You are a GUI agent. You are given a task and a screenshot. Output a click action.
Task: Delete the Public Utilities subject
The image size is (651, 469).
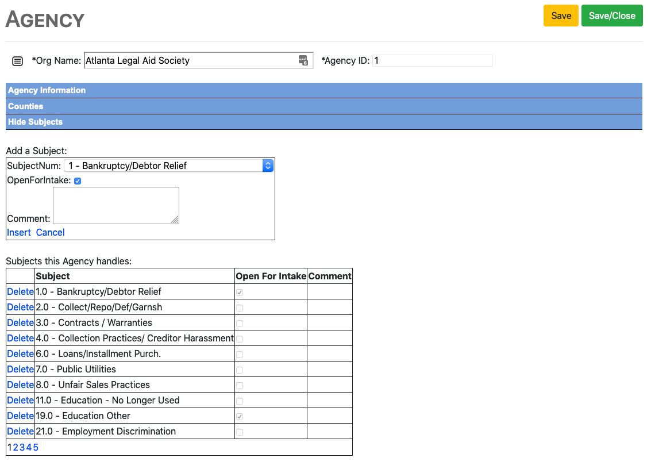click(x=20, y=369)
